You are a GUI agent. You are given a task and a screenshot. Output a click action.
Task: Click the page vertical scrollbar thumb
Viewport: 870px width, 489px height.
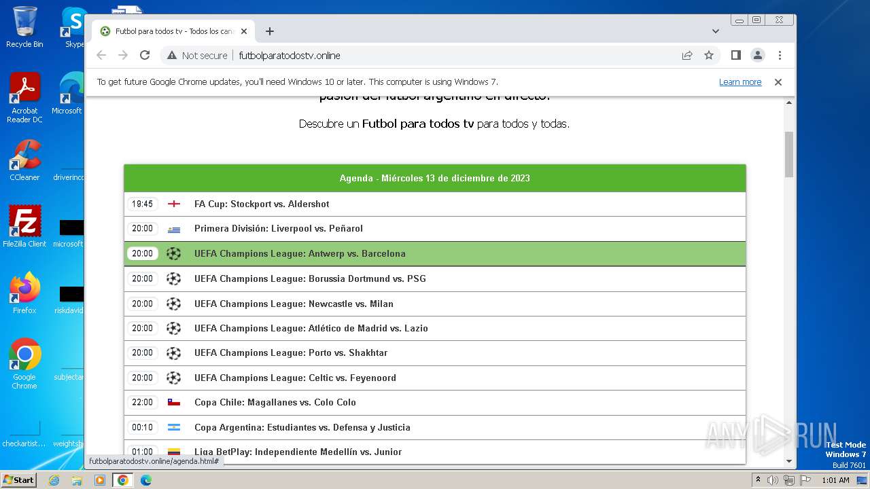click(x=789, y=154)
